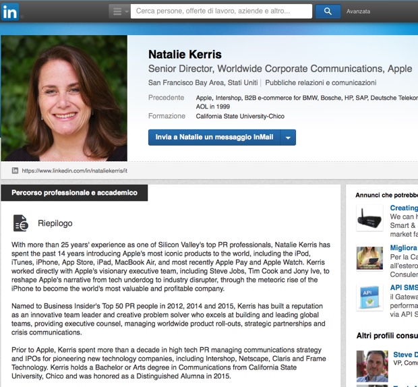Click the Natalie Kerris name heading

tap(185, 55)
